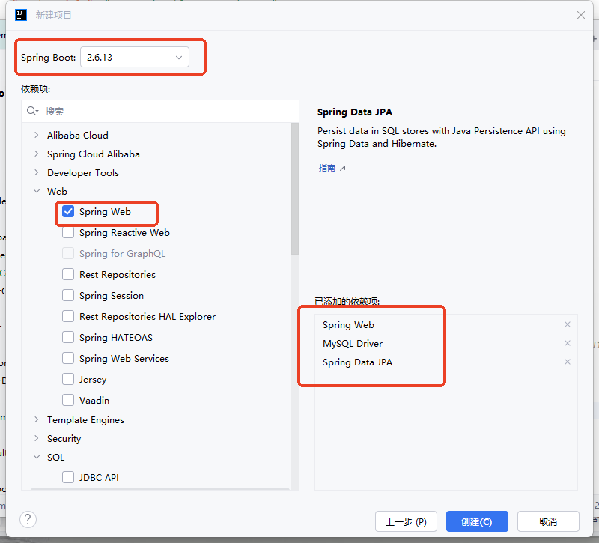The height and width of the screenshot is (543, 599).
Task: Remove MySQL Driver from added dependencies
Action: 568,343
